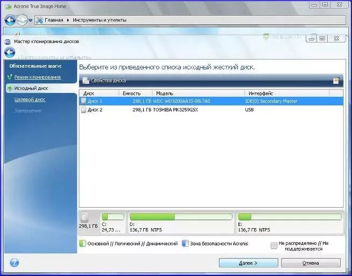Click the note icon at toolbar right
This screenshot has width=352, height=276.
point(336,81)
